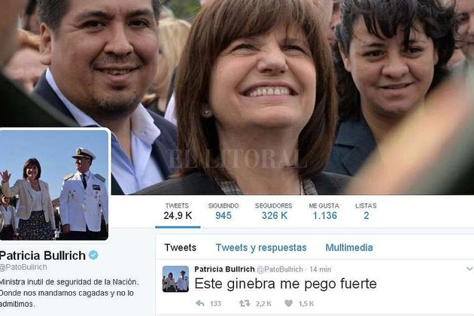Open the tweet options chevron menu
Screen dimensions: 474x316
point(469,269)
